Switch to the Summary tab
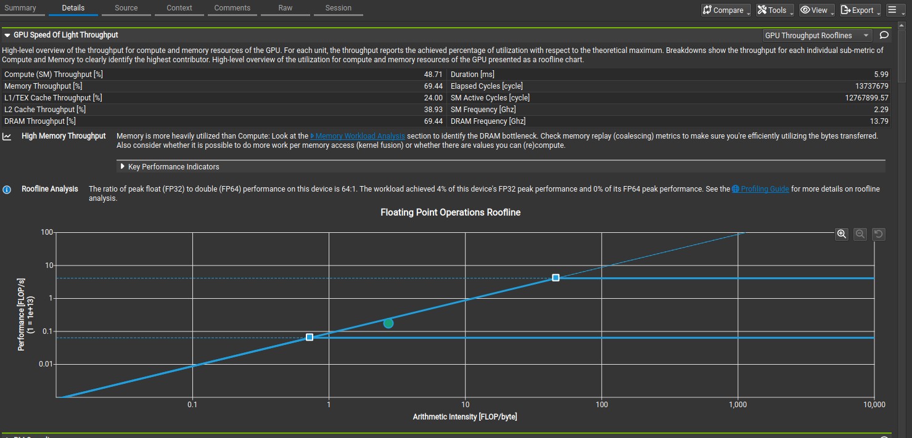 pos(20,8)
